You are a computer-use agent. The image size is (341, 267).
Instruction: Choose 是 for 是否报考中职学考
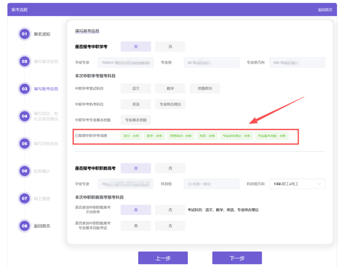(x=136, y=46)
